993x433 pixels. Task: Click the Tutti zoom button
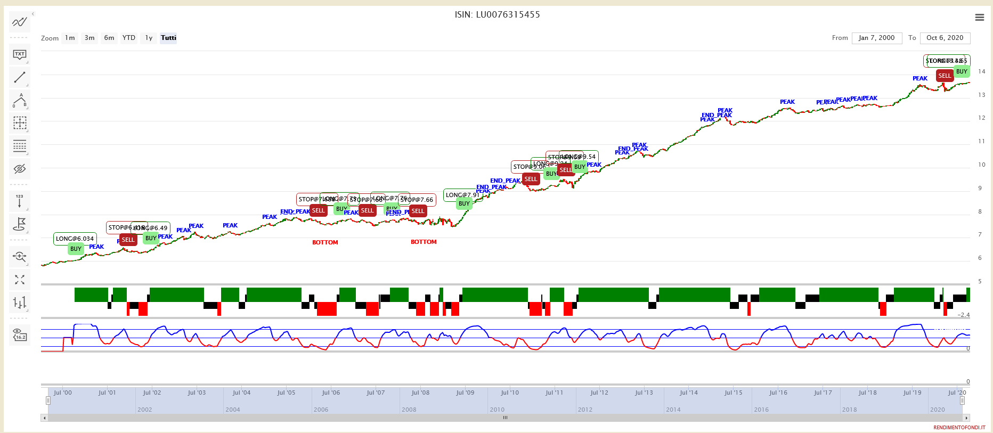point(168,38)
